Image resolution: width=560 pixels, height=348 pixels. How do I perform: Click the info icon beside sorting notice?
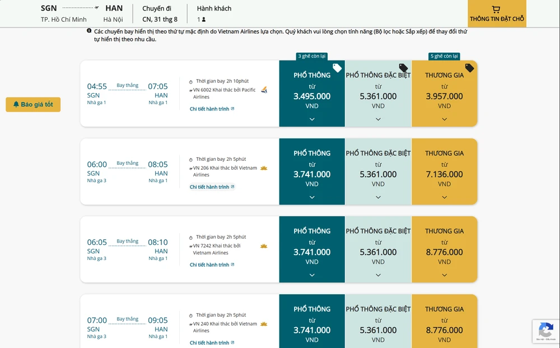coord(89,31)
